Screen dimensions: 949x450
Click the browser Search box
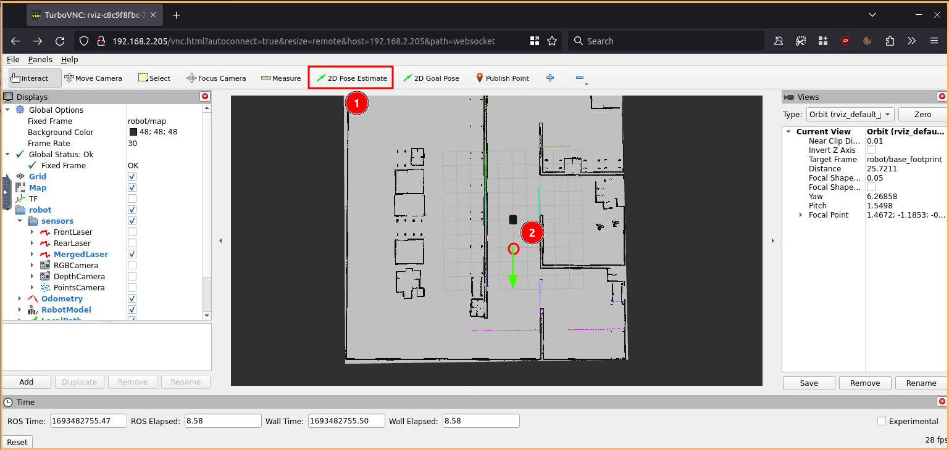click(666, 41)
